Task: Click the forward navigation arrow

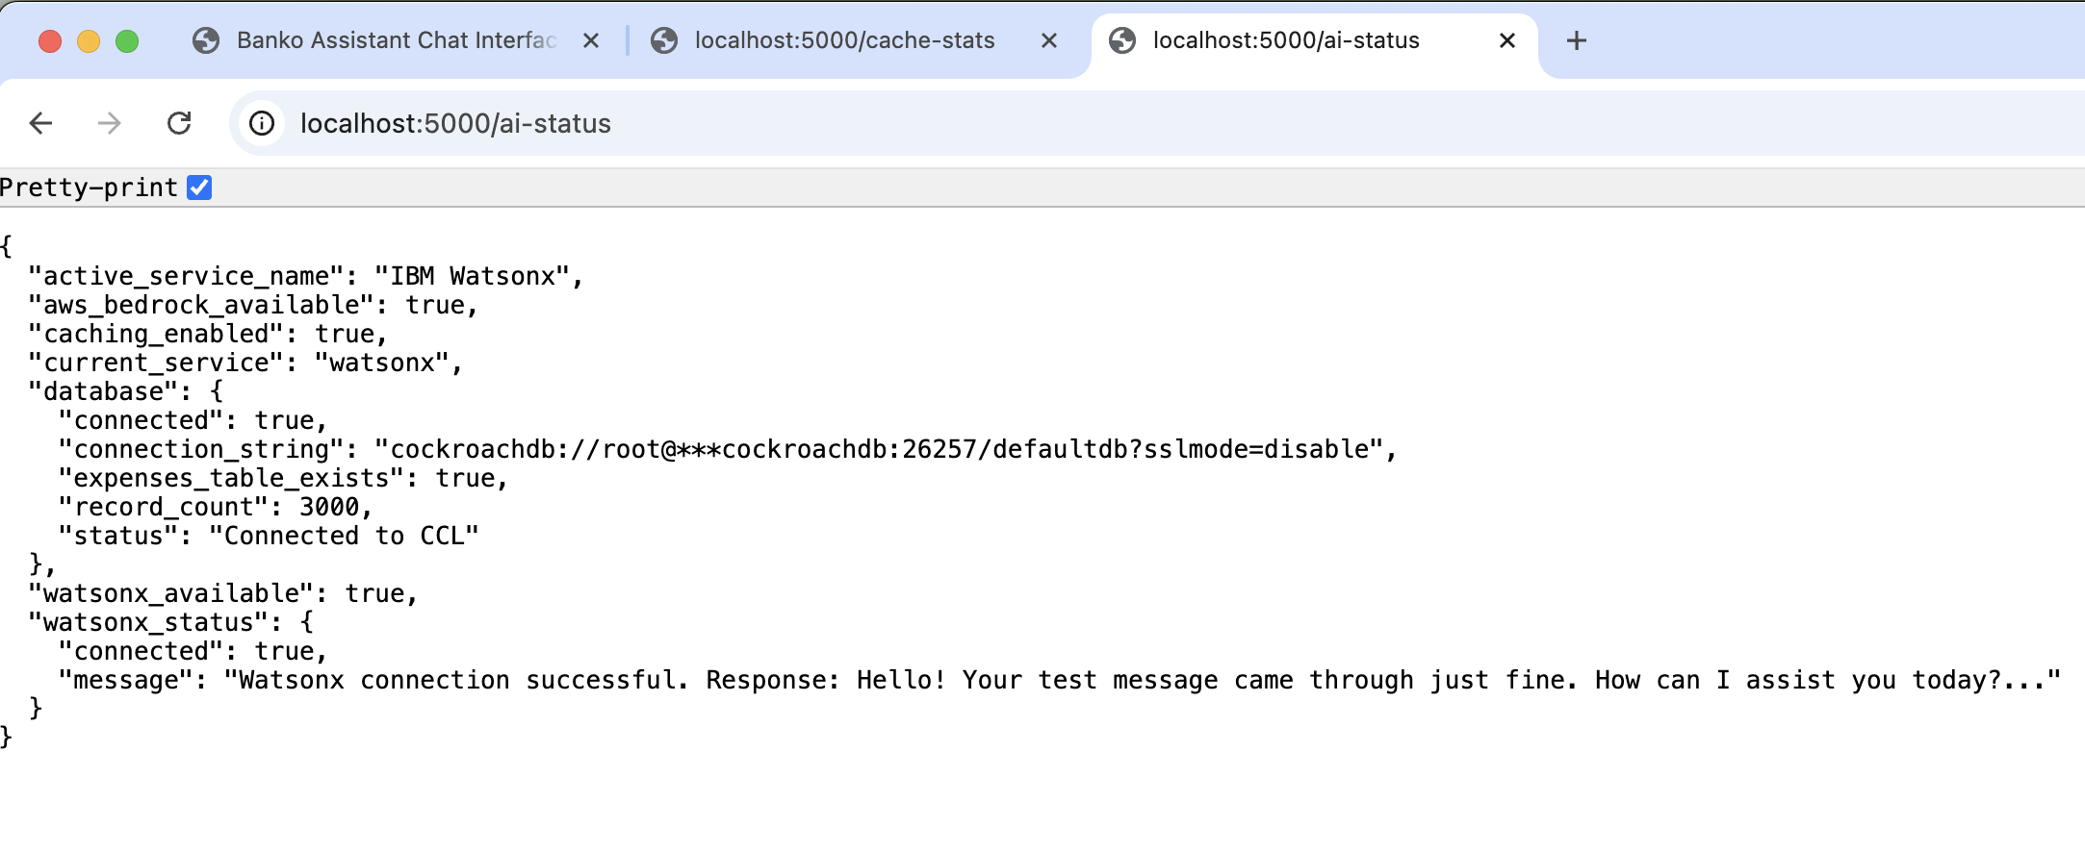Action: (110, 123)
